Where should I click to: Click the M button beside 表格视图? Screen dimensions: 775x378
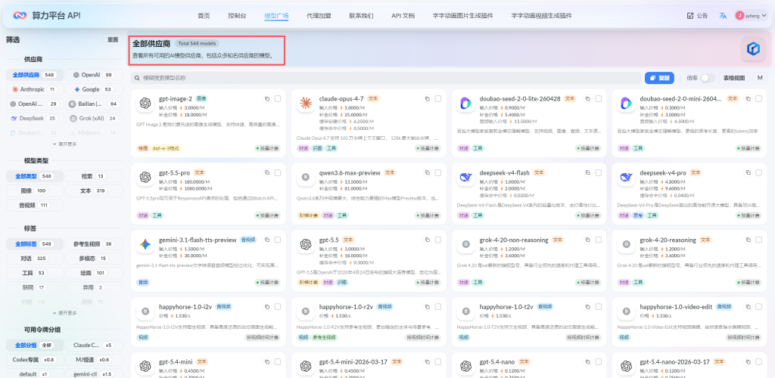click(760, 78)
